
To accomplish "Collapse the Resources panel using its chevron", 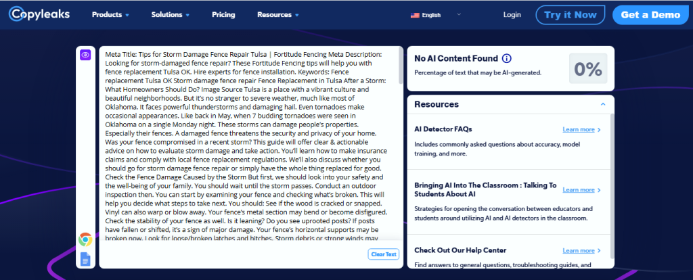I will (x=602, y=104).
